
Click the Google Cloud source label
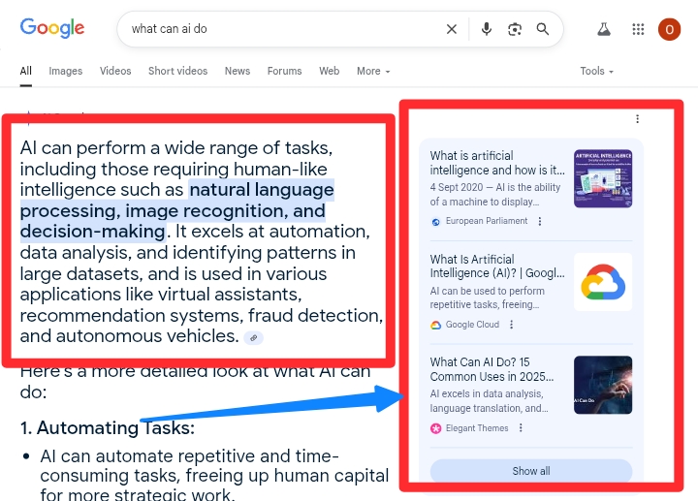pos(472,325)
